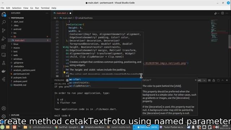
Task: Open the Help menu
Action: 54,8
